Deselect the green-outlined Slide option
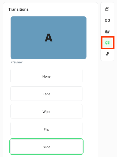The width and height of the screenshot is (117, 157). pyautogui.click(x=46, y=147)
